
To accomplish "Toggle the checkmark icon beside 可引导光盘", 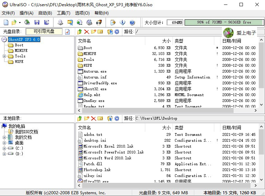I will [67, 32].
